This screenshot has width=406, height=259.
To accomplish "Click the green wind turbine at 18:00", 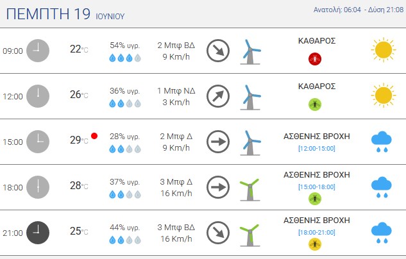I will tap(250, 190).
